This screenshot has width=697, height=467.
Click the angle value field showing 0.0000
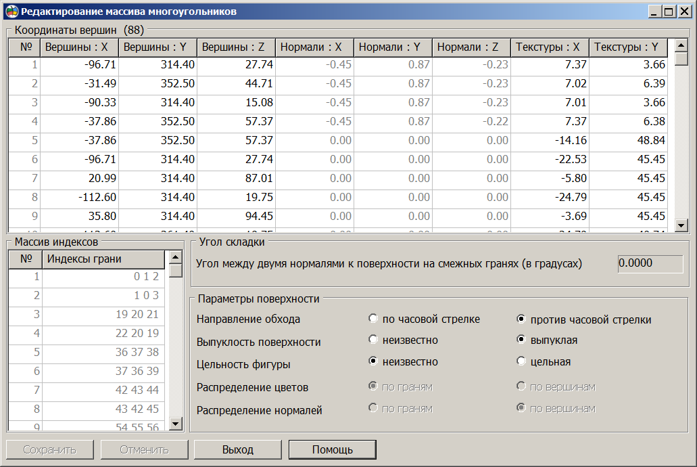pyautogui.click(x=649, y=263)
